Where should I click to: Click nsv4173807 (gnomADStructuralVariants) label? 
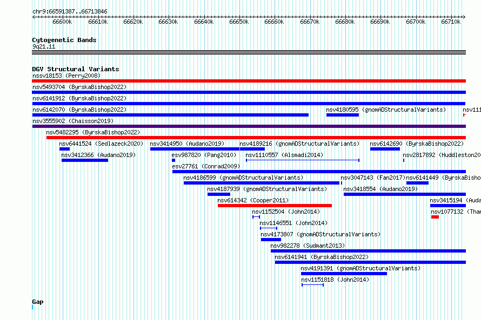pos(320,234)
